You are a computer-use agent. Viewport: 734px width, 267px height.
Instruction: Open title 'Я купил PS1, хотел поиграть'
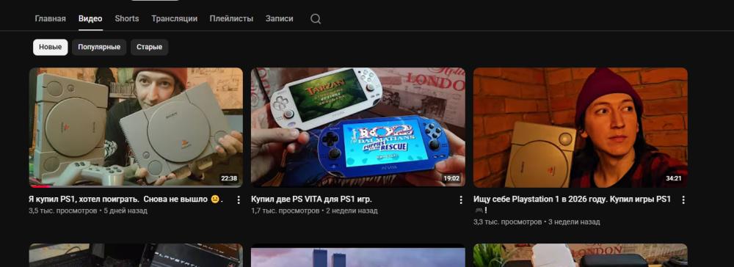(126, 200)
